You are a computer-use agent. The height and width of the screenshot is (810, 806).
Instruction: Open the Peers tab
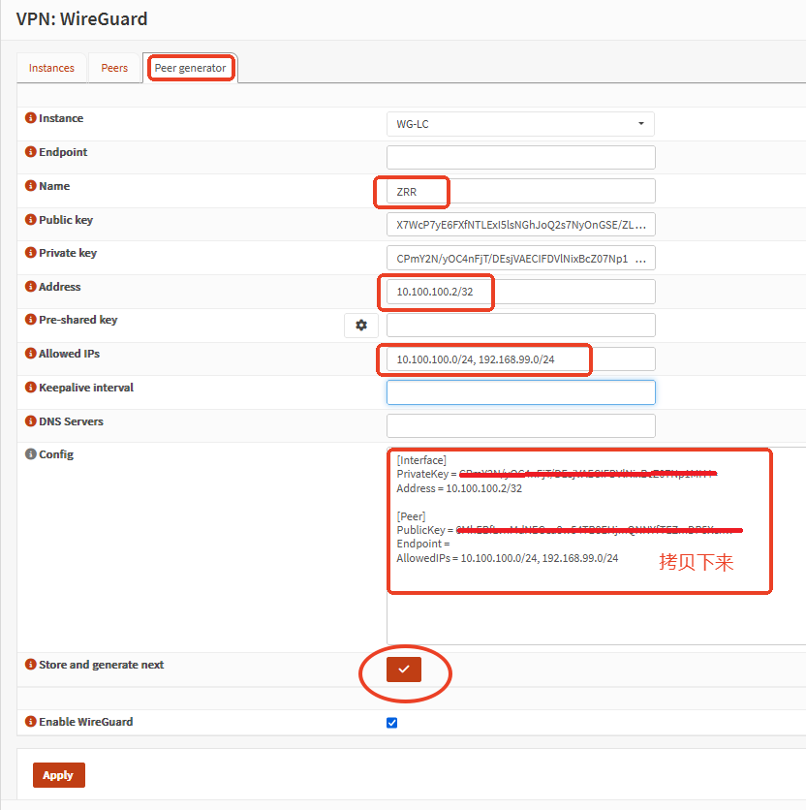[x=114, y=68]
